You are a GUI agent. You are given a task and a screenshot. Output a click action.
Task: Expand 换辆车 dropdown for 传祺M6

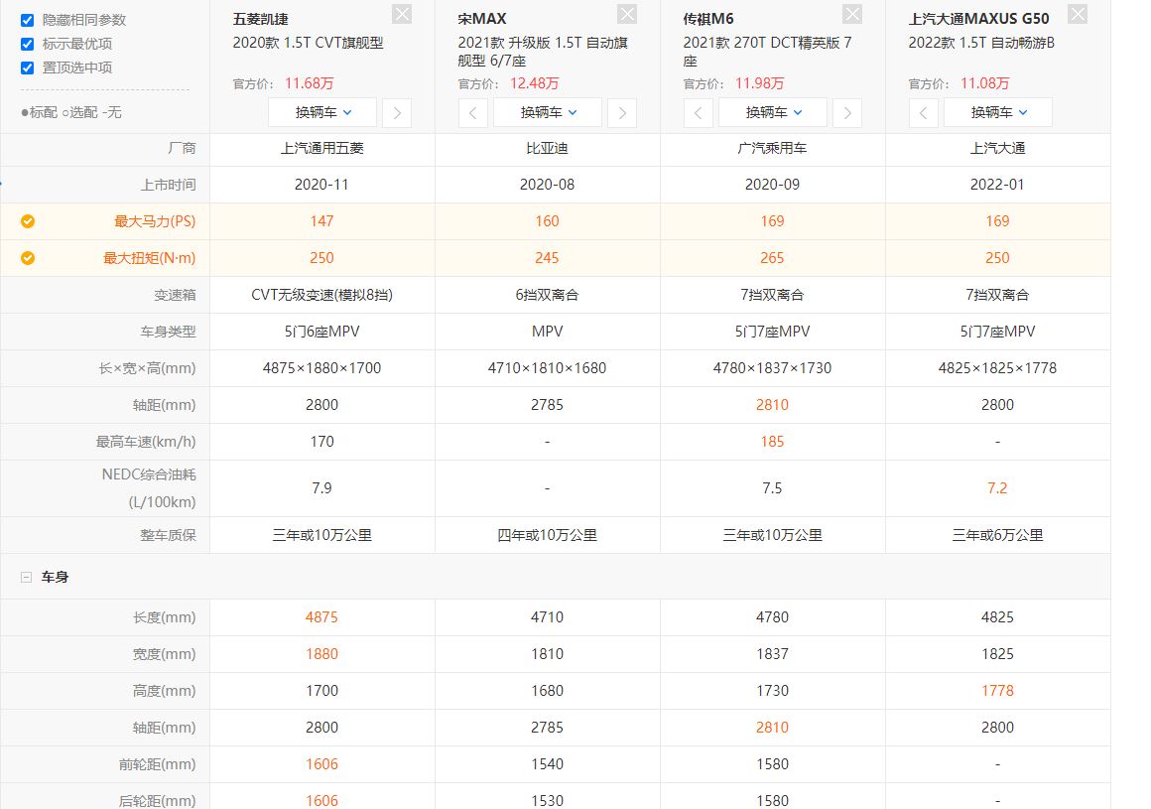pyautogui.click(x=773, y=113)
